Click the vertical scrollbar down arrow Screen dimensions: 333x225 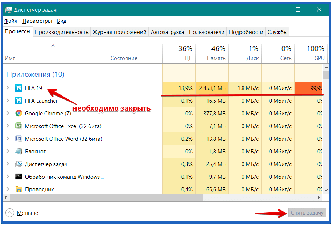pos(325,190)
